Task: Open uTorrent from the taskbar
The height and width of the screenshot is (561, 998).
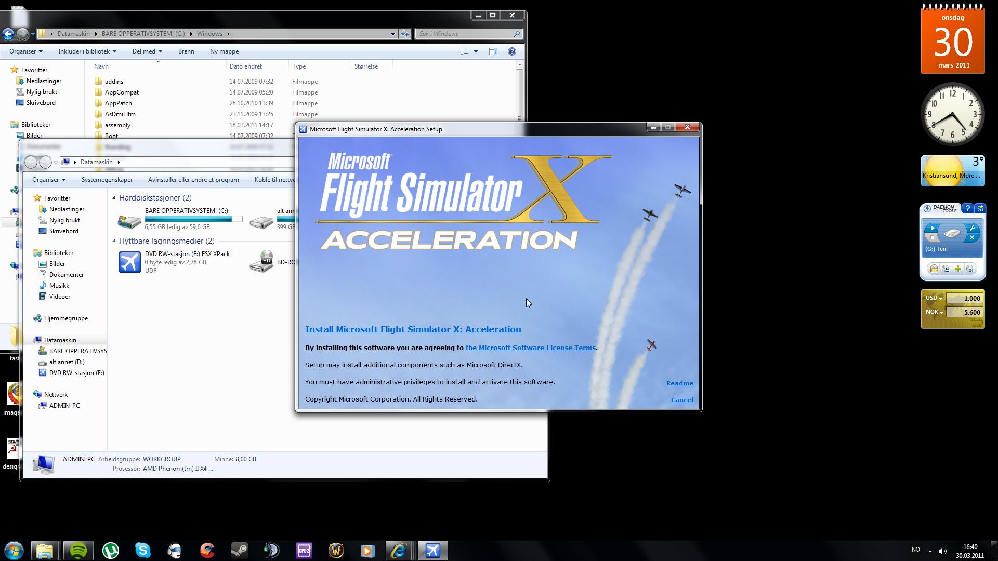Action: click(x=110, y=550)
